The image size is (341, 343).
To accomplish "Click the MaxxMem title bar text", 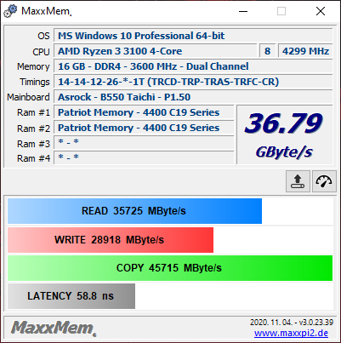I will [x=46, y=11].
